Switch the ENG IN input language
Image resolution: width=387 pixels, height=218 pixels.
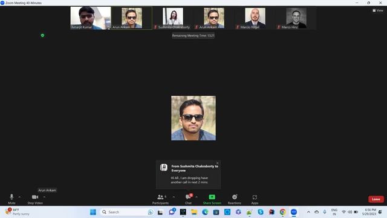point(334,212)
